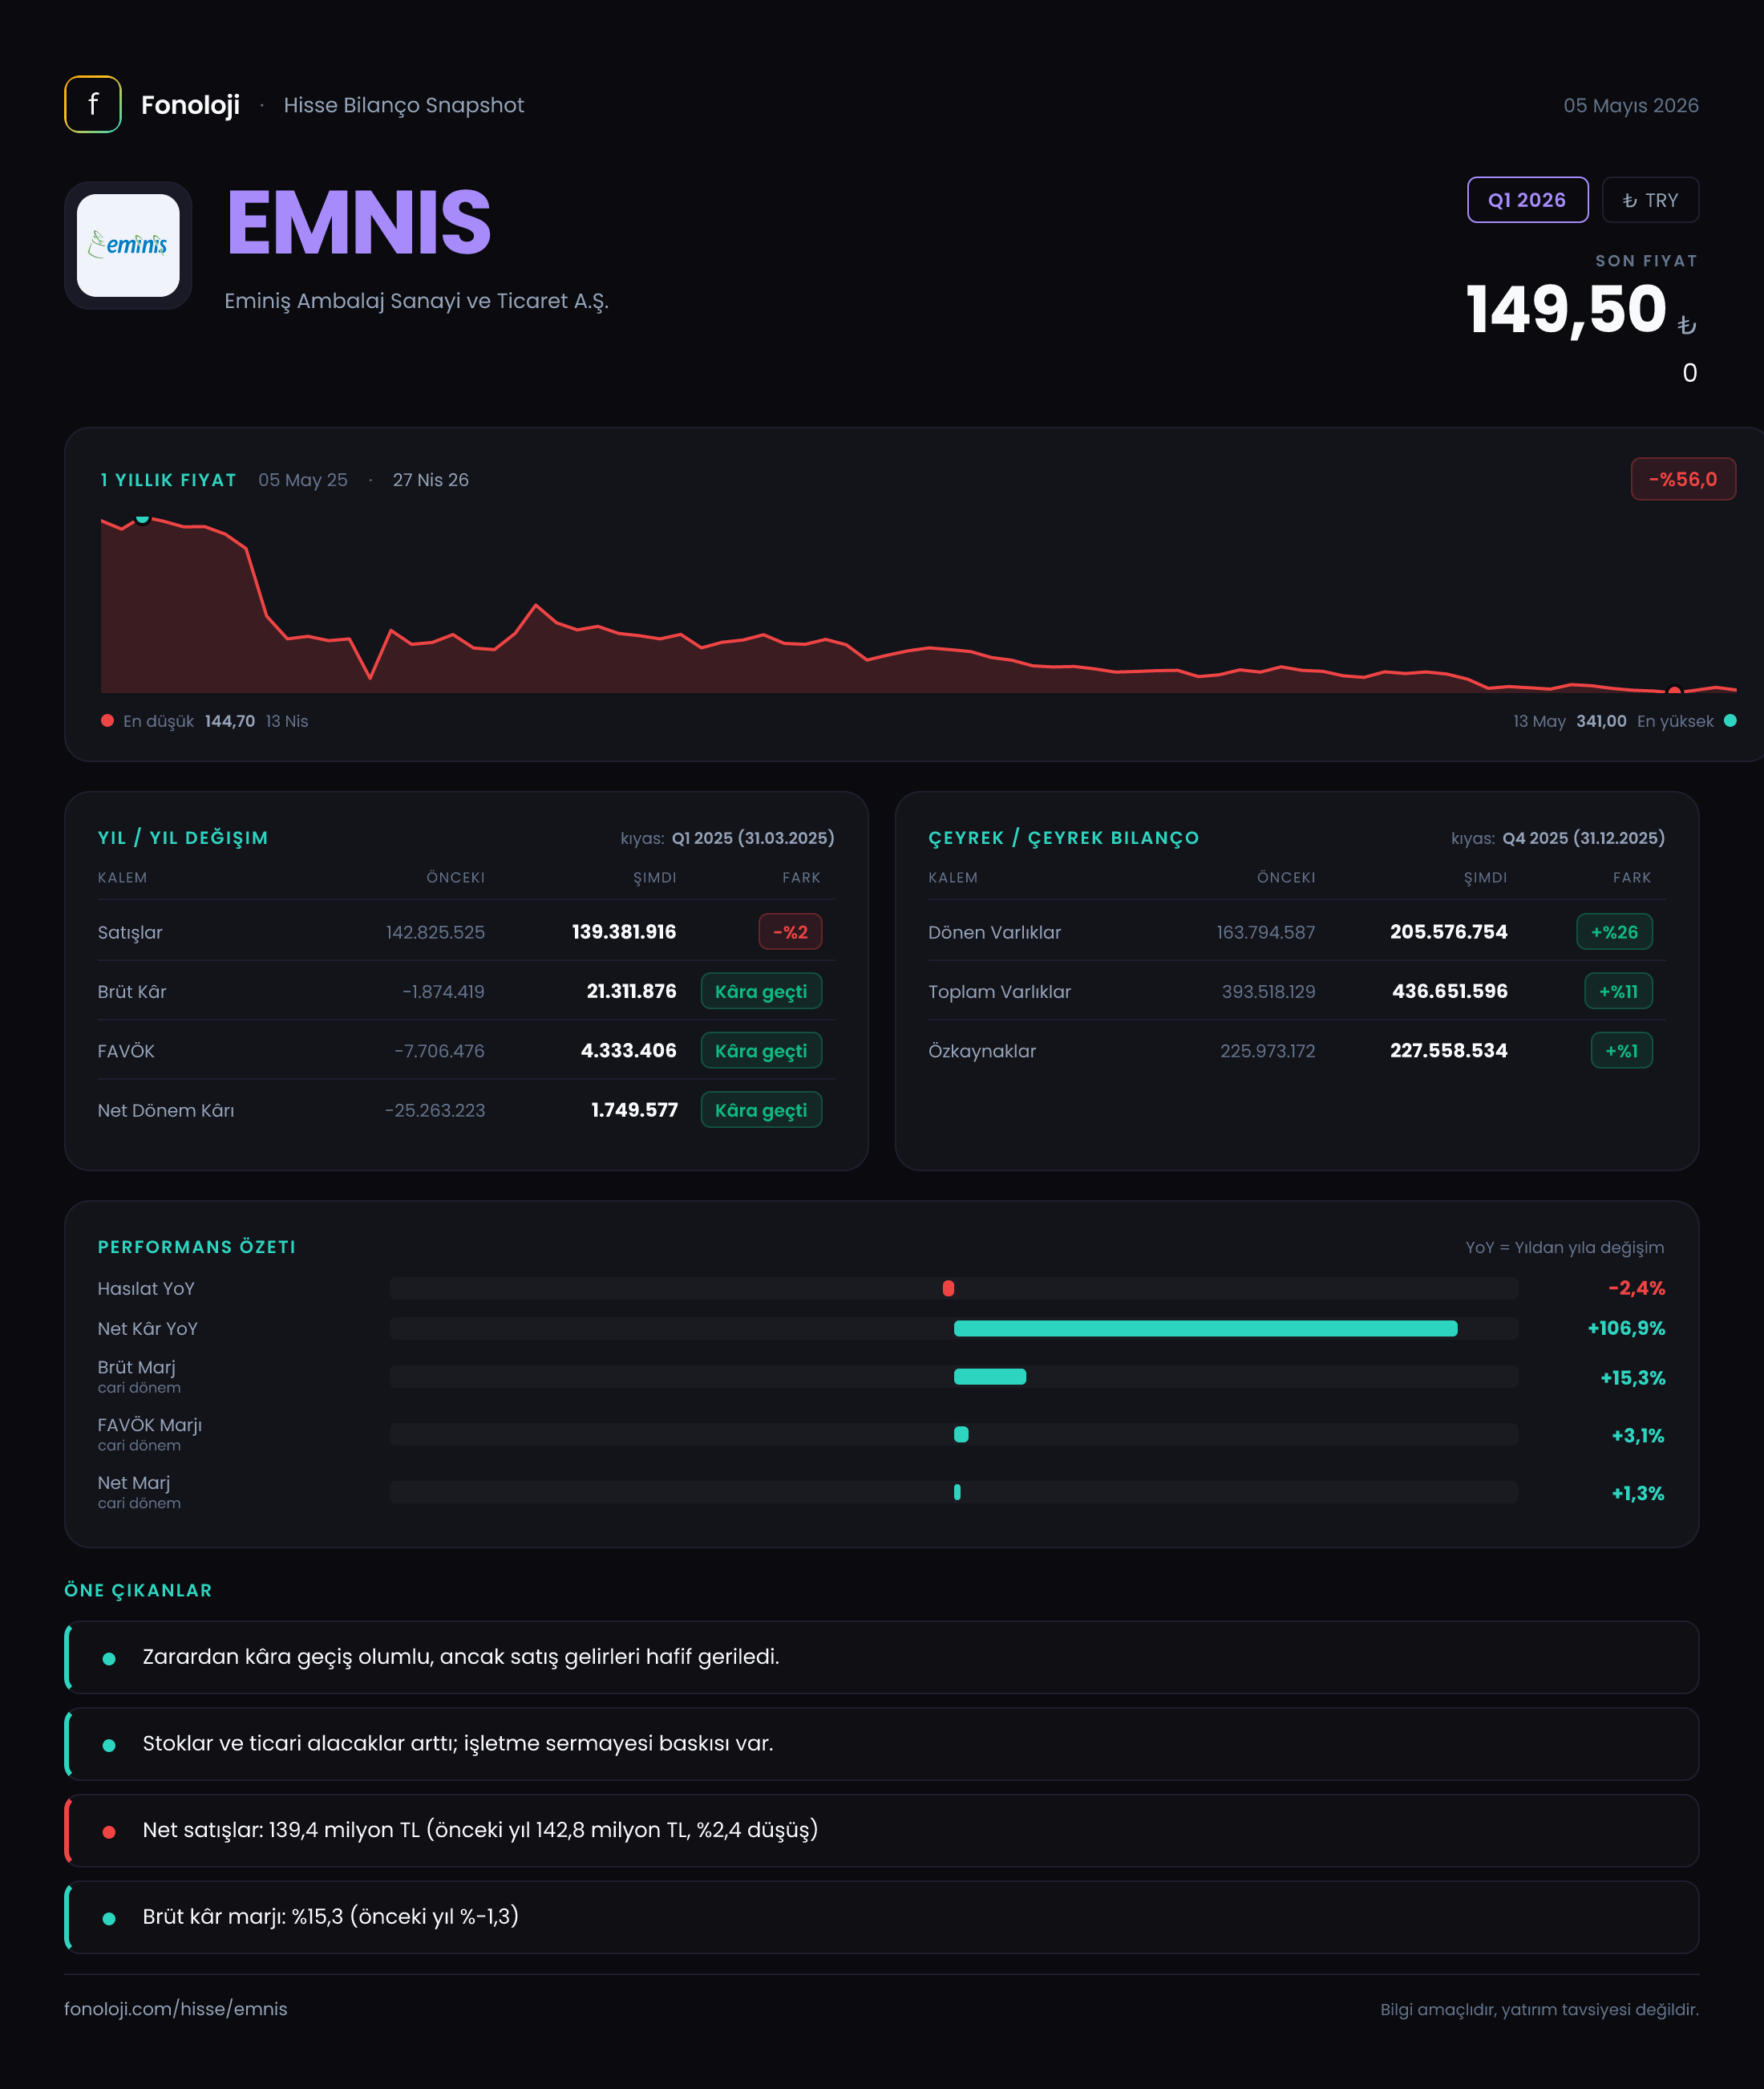Click the 163.794.587 previous Dönen Varlıklar value

tap(1265, 932)
